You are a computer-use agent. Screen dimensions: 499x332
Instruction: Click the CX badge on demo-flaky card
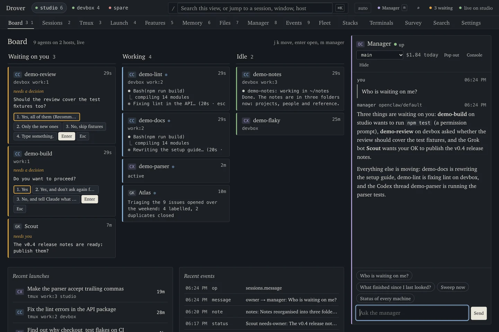point(246,121)
